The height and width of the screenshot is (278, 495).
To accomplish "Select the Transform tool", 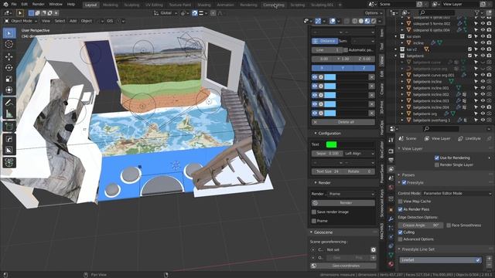I will 9,90.
